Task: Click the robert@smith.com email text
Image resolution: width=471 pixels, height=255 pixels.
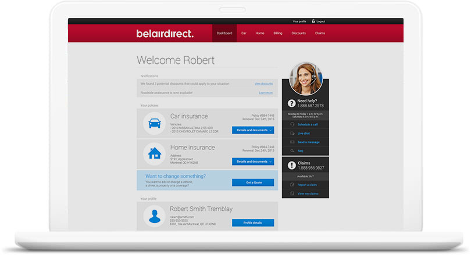Action: pyautogui.click(x=182, y=217)
